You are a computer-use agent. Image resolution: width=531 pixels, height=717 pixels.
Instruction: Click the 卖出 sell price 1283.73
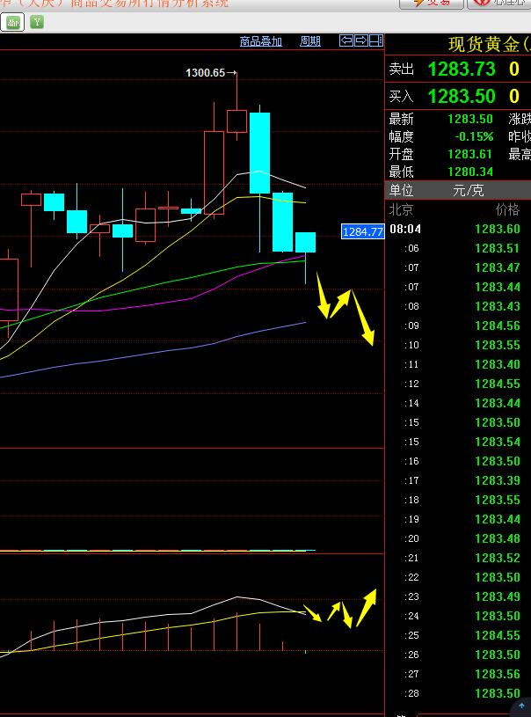pyautogui.click(x=461, y=69)
